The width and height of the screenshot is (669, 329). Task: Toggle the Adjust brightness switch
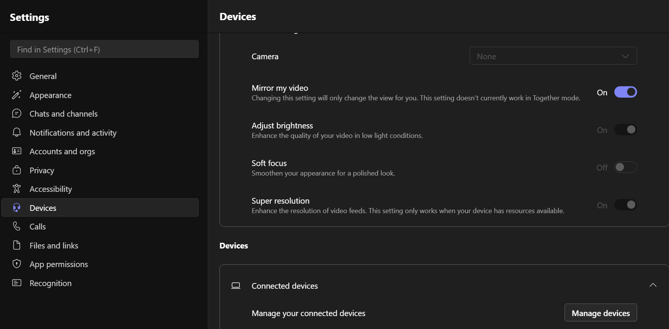[625, 130]
